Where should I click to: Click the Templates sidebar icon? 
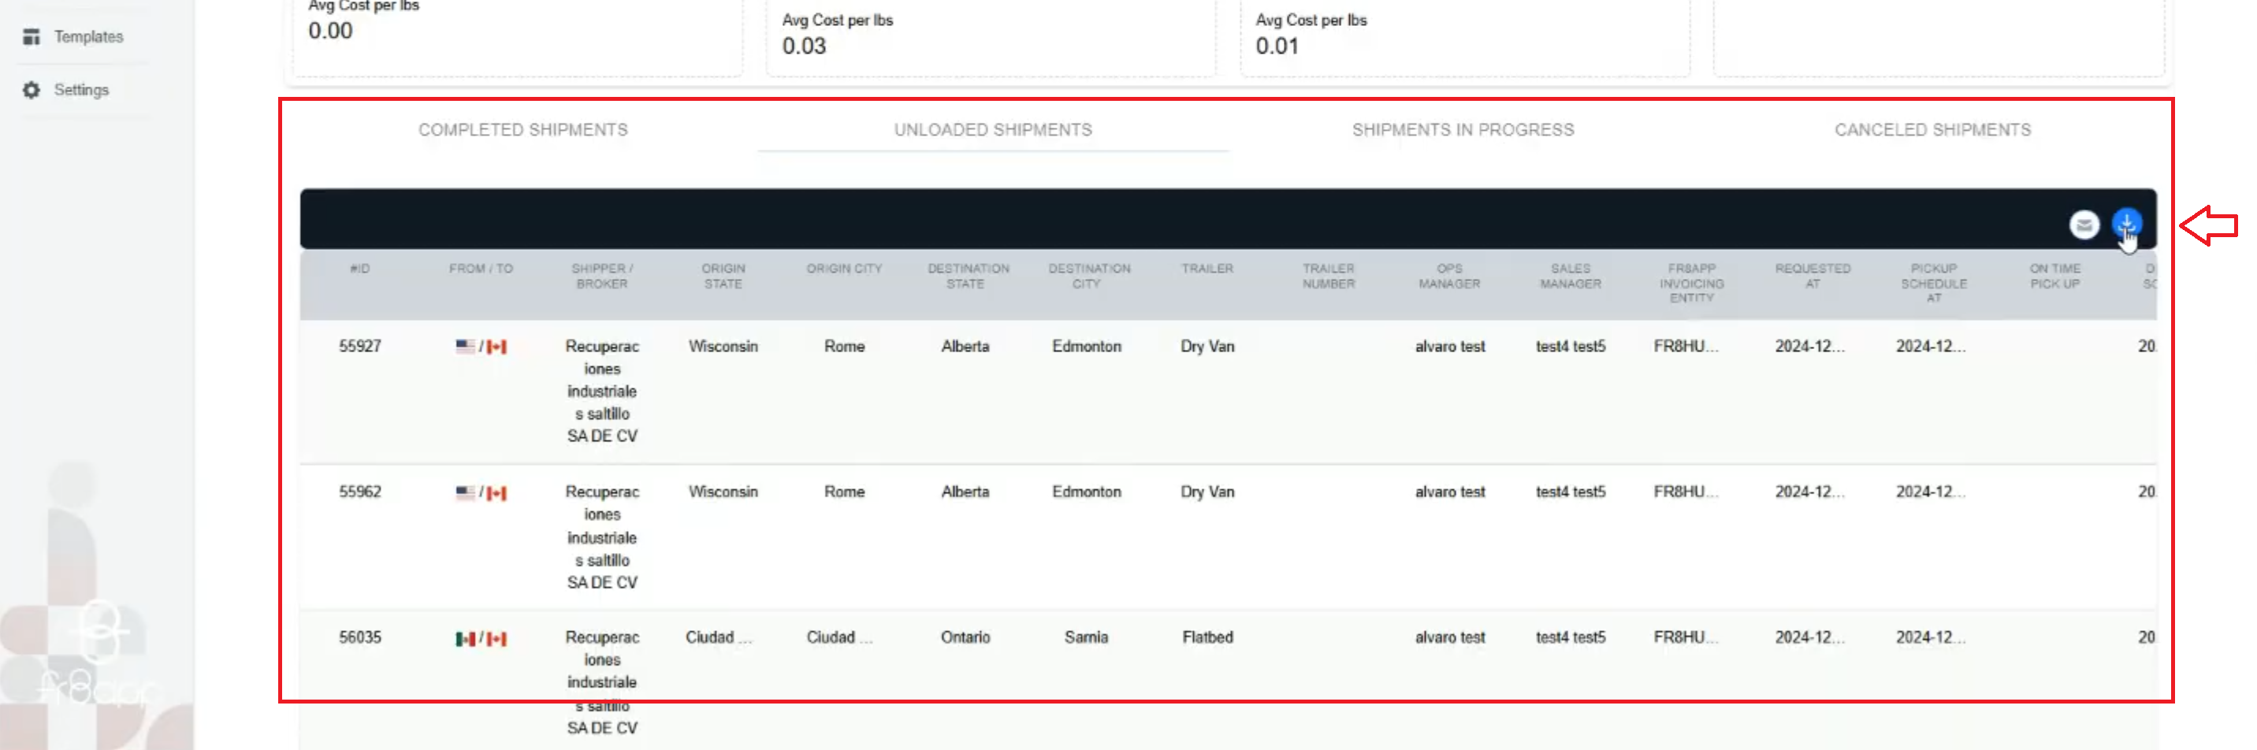pos(32,37)
